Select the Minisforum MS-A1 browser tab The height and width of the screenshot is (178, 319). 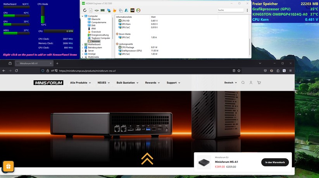point(34,63)
